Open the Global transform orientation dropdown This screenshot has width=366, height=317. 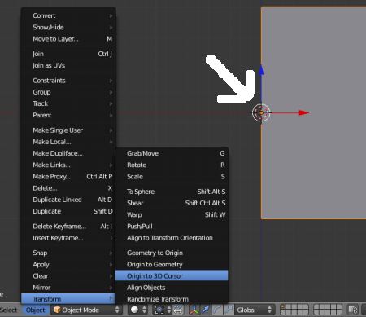pos(254,310)
